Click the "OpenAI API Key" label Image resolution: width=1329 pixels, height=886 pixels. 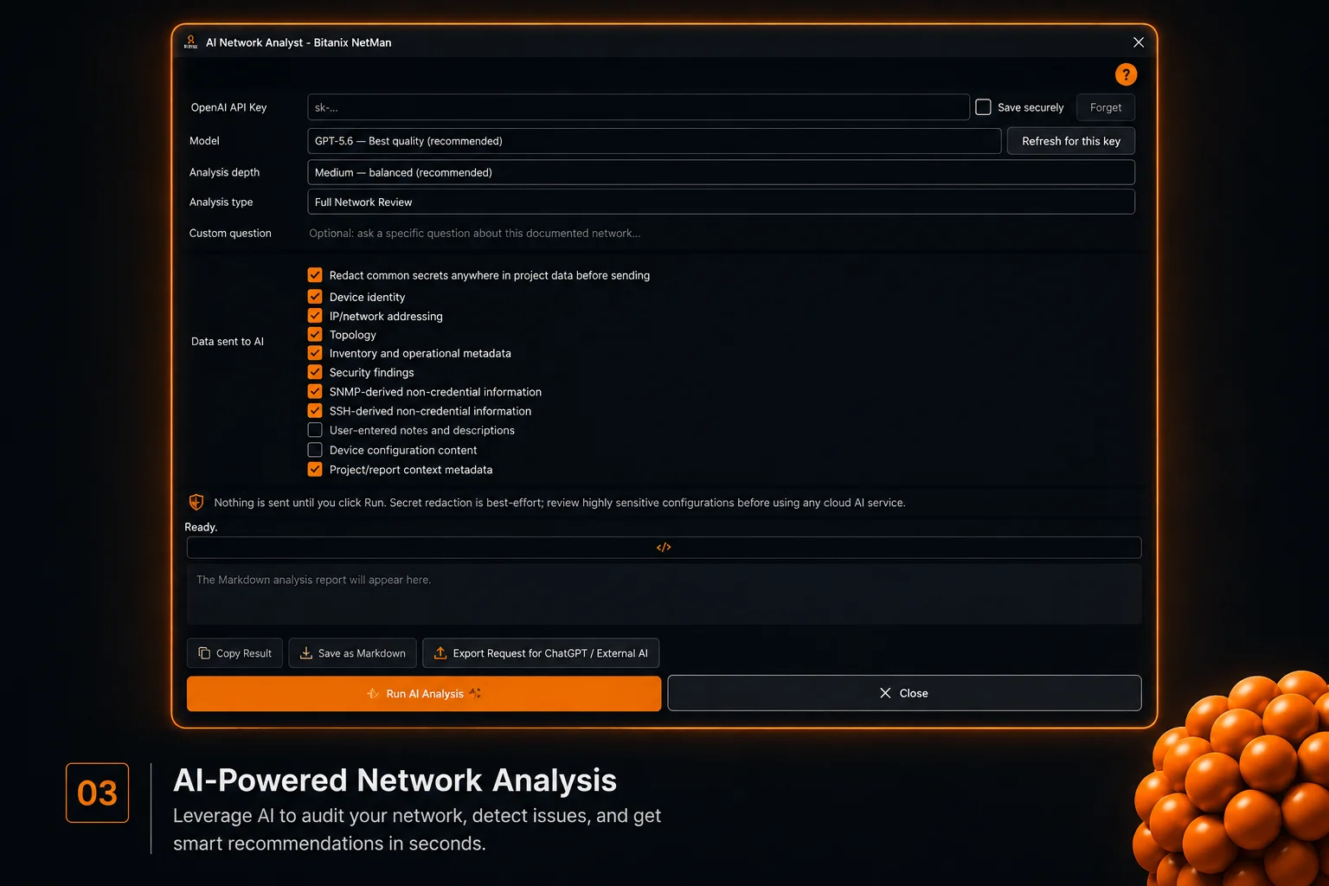click(x=228, y=107)
